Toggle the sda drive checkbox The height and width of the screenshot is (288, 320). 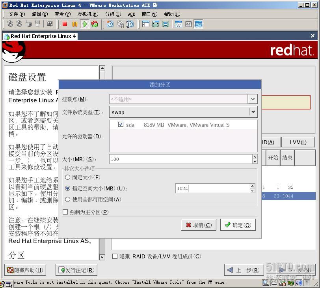(x=121, y=124)
